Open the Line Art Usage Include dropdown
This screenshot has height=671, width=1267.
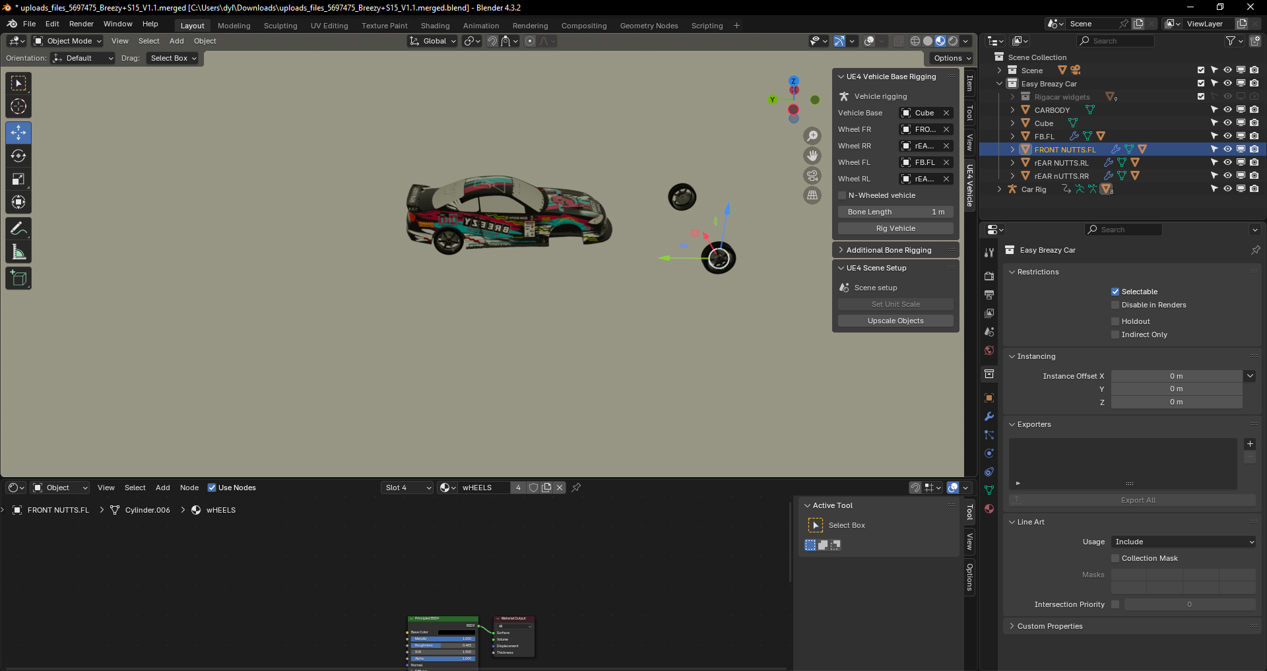point(1184,542)
